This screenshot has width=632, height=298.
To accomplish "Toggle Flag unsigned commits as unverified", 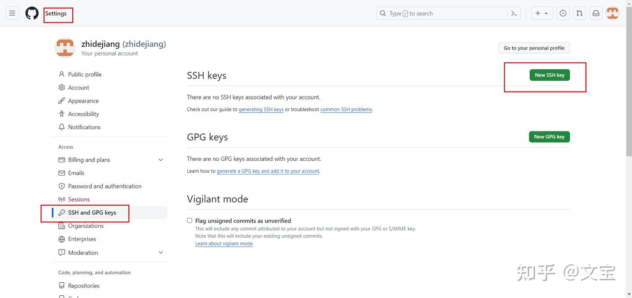I will point(190,220).
